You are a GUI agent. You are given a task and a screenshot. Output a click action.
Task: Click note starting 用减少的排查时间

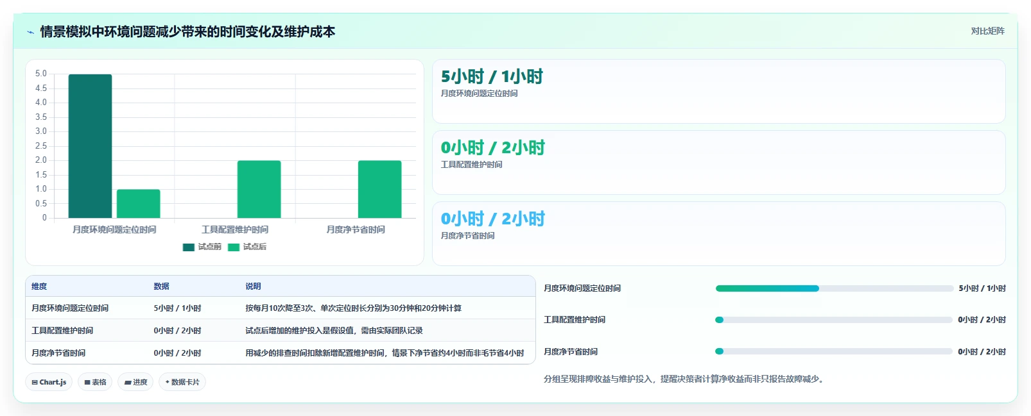[385, 353]
